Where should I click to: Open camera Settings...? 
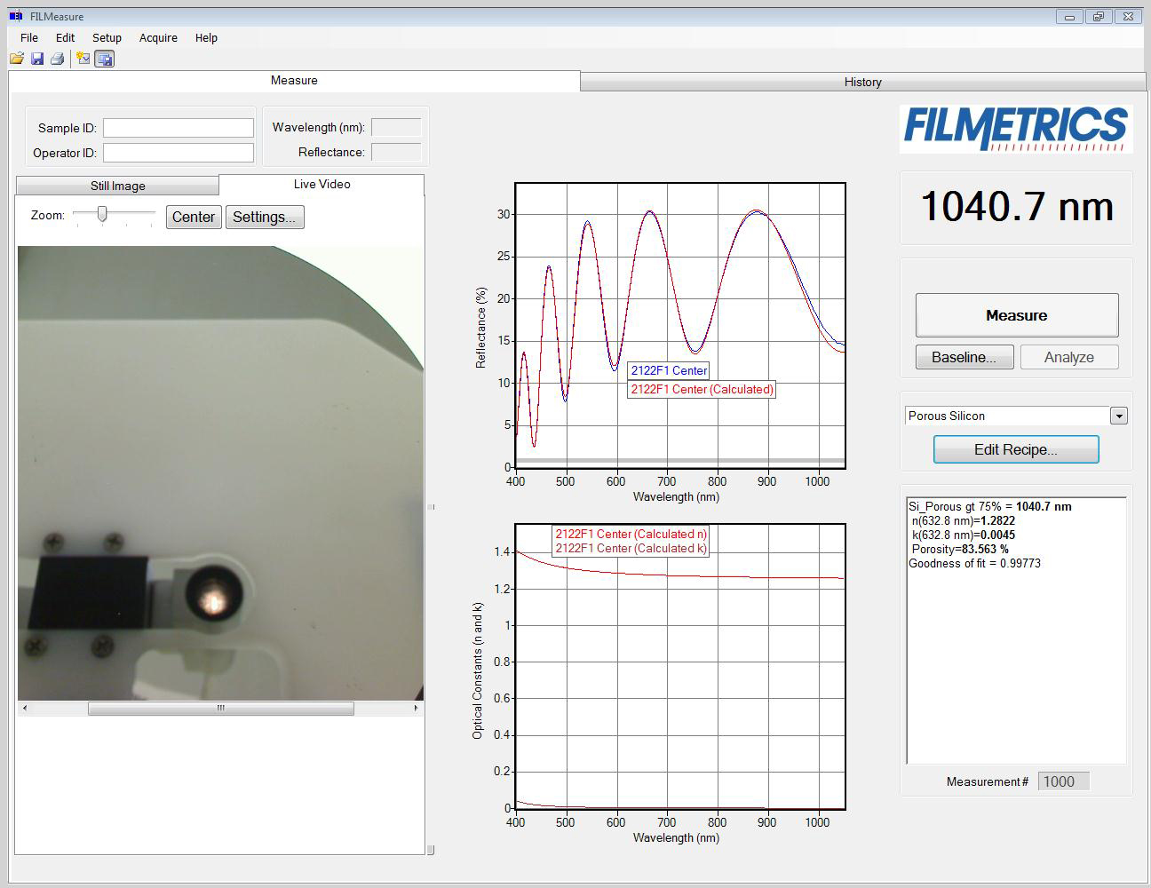pos(265,217)
